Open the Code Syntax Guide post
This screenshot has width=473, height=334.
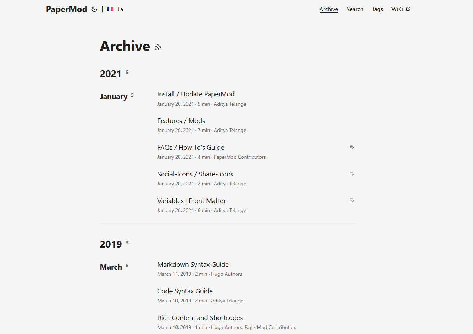point(185,291)
